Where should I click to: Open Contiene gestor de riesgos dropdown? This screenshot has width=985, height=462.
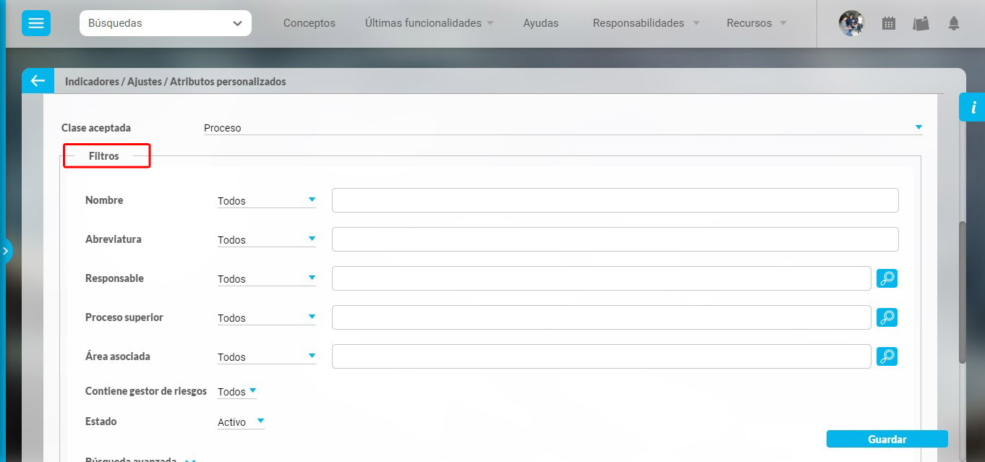click(237, 392)
